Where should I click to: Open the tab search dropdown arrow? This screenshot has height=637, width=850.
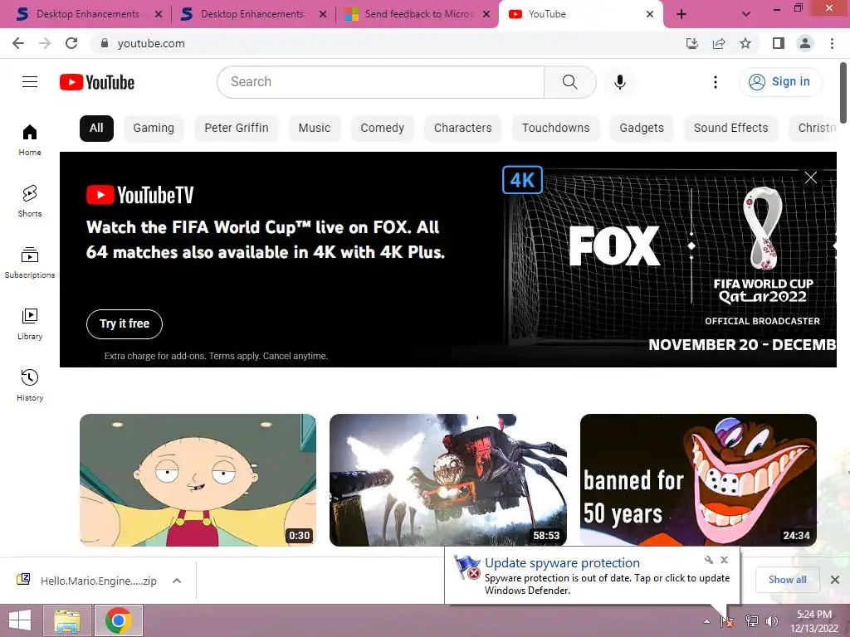pos(746,15)
